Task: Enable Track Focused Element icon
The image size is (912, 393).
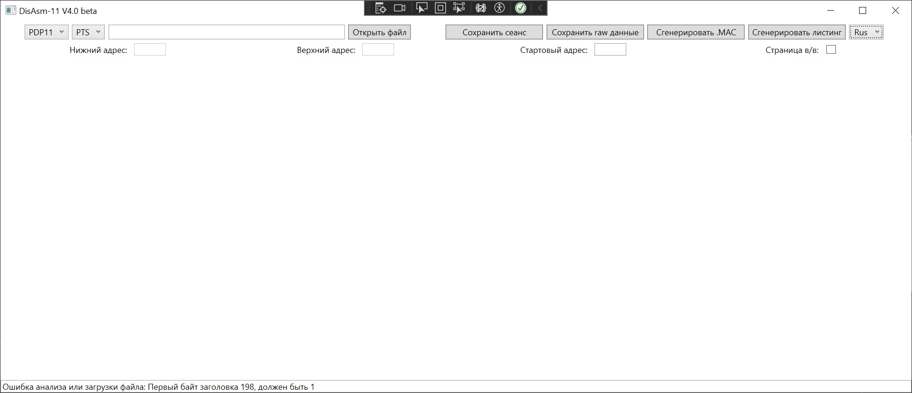Action: [459, 8]
